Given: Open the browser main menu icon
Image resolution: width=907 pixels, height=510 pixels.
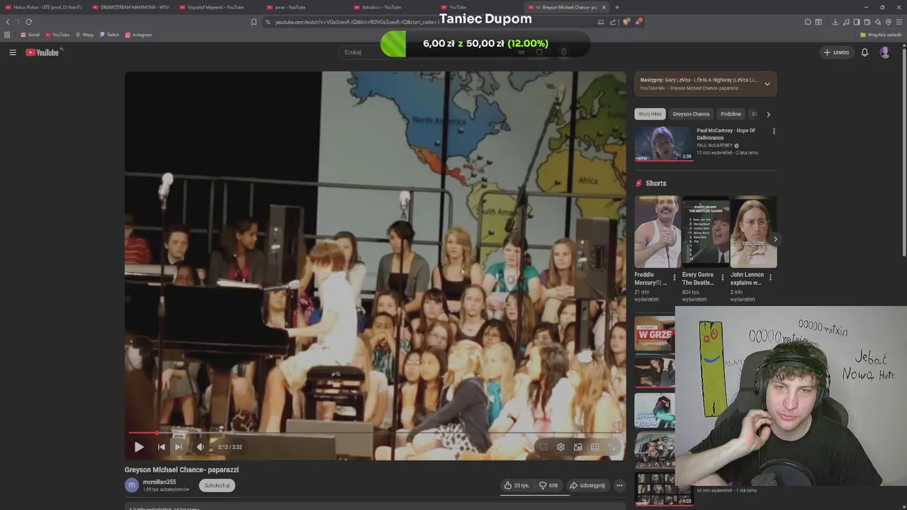Looking at the screenshot, I should pos(899,22).
